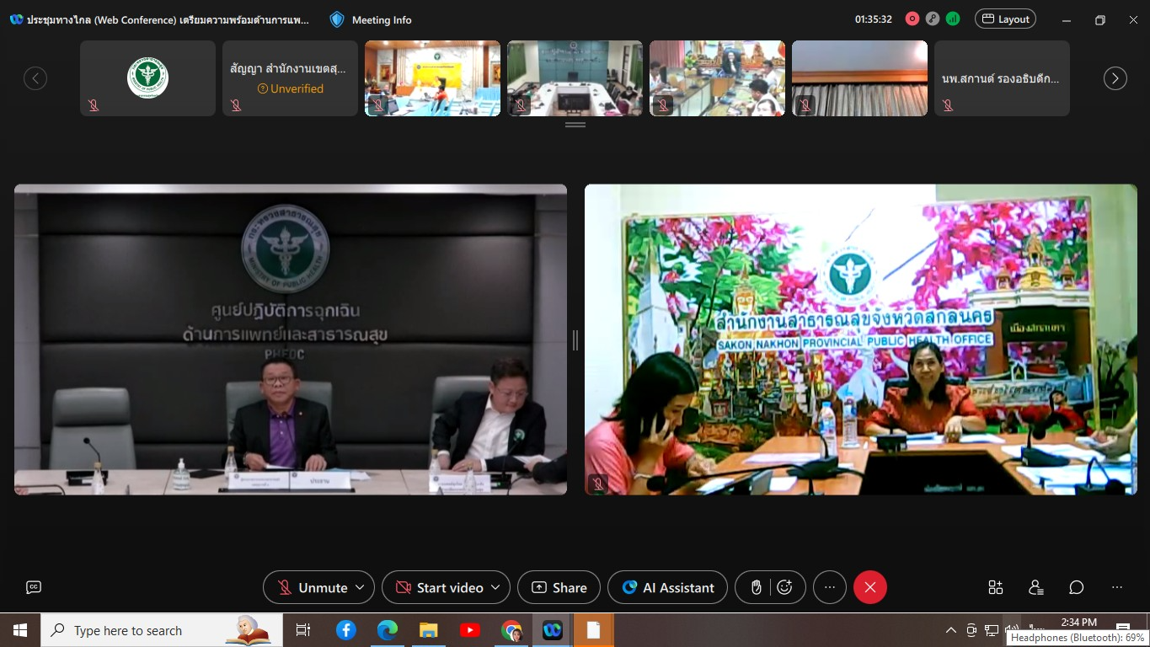Click the Windows taskbar search box
This screenshot has width=1150, height=647.
pos(161,630)
